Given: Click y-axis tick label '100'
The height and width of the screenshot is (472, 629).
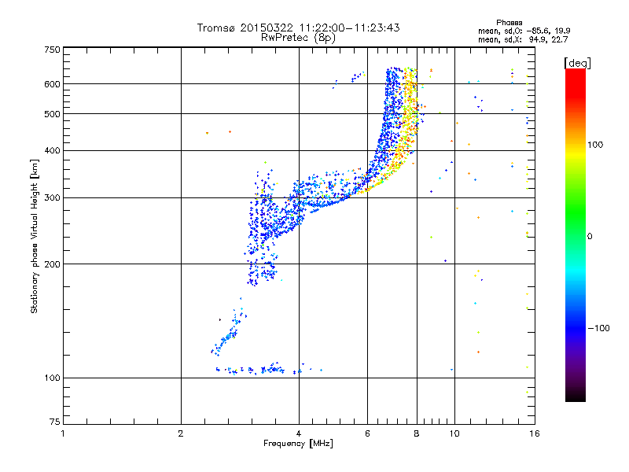Looking at the screenshot, I should pyautogui.click(x=52, y=378).
